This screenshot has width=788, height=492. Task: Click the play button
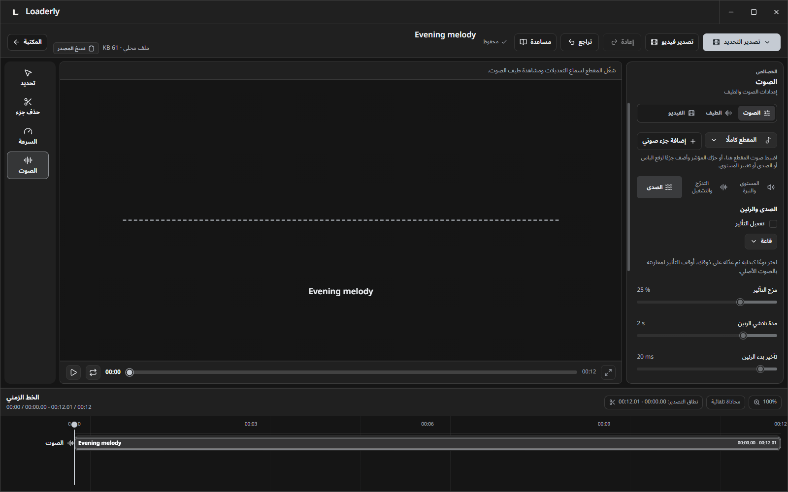(x=73, y=372)
